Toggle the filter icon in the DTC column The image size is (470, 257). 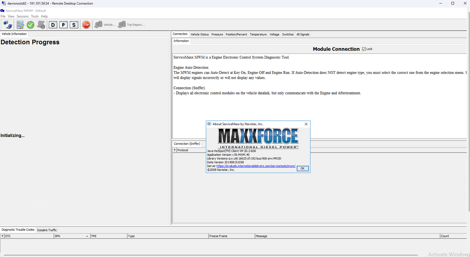2,236
